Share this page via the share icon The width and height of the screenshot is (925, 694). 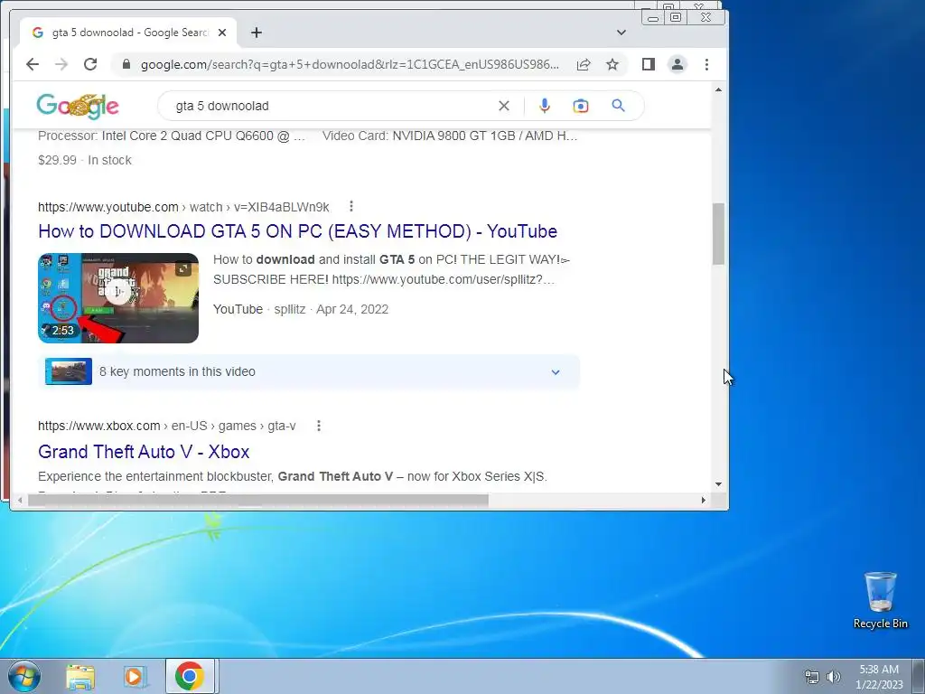pyautogui.click(x=584, y=64)
